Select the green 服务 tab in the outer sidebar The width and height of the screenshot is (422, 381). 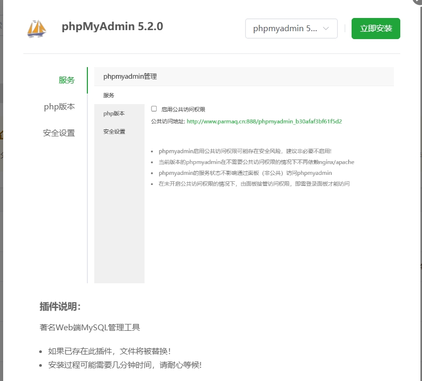click(x=67, y=80)
